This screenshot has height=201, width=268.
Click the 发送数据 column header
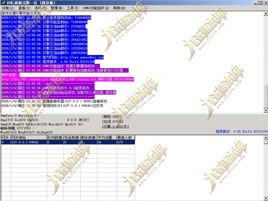[x=72, y=137]
